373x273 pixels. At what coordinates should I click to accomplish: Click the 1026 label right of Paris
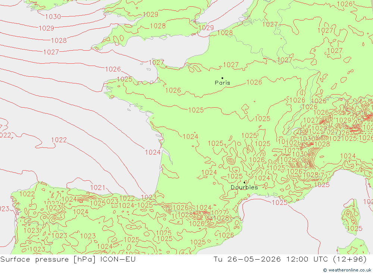tap(254, 82)
